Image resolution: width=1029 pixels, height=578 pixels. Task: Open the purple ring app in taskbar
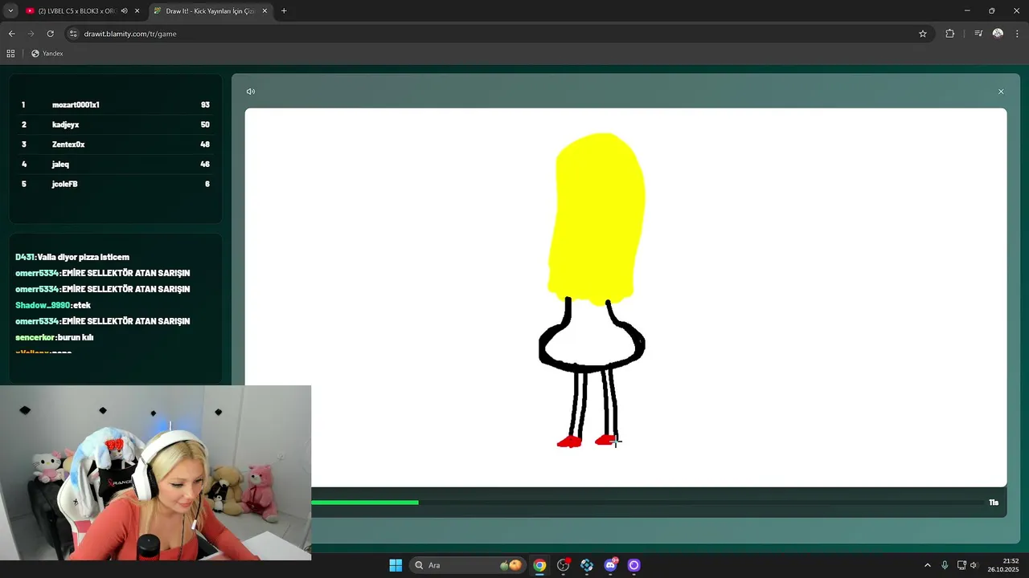(x=633, y=565)
